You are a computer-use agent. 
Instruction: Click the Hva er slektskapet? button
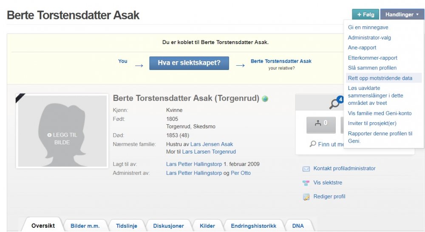[189, 63]
